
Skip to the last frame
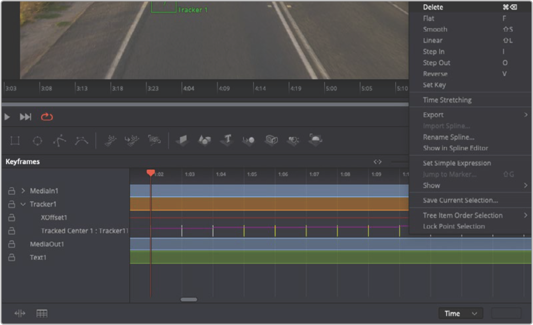(x=25, y=117)
